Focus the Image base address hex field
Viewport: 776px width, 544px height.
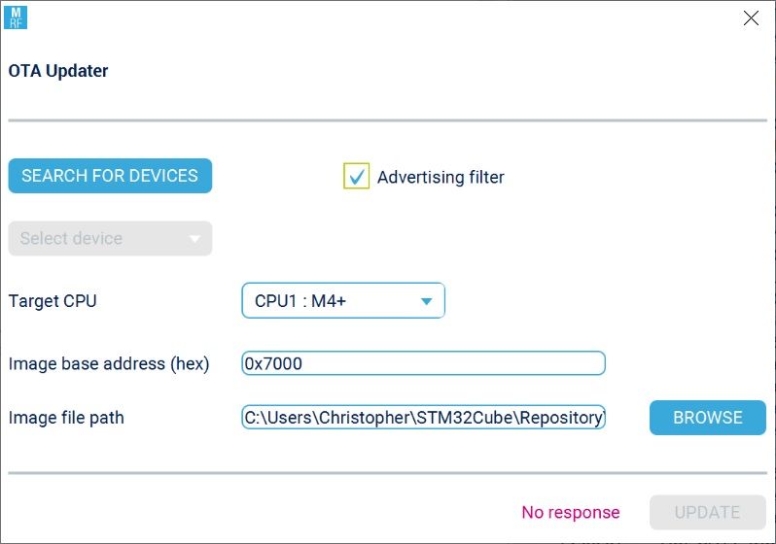(x=423, y=363)
